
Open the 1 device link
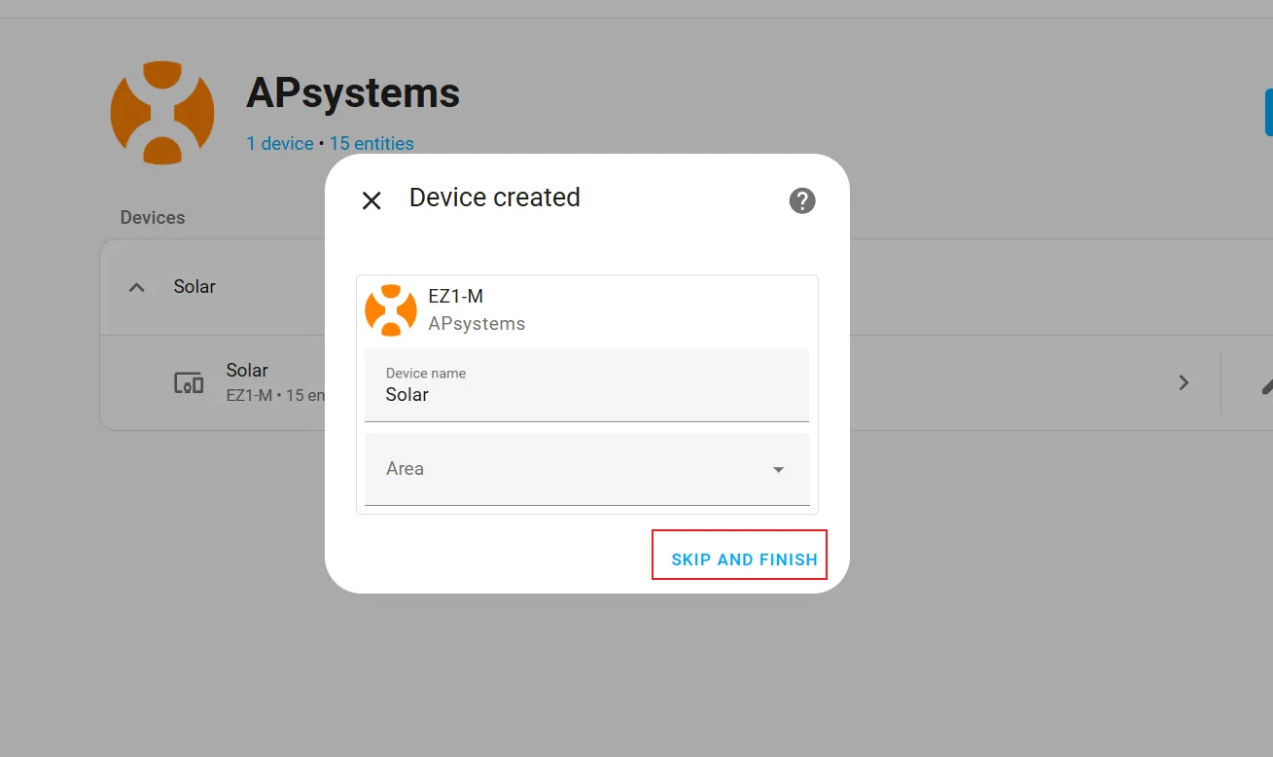point(279,144)
